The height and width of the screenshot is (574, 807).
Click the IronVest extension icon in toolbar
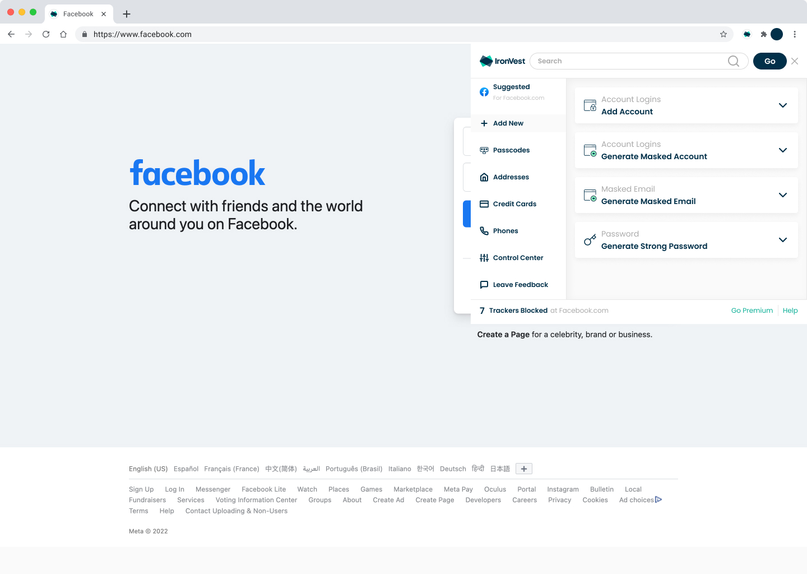click(x=747, y=34)
